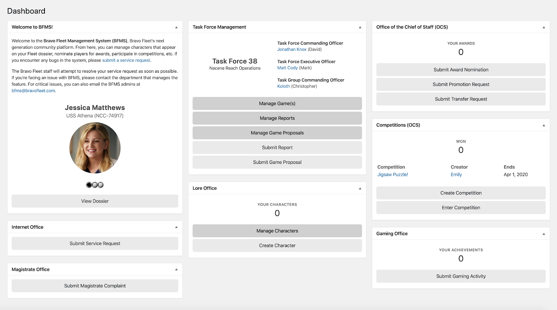Image resolution: width=557 pixels, height=310 pixels.
Task: Click Manage Characters button
Action: [x=277, y=231]
